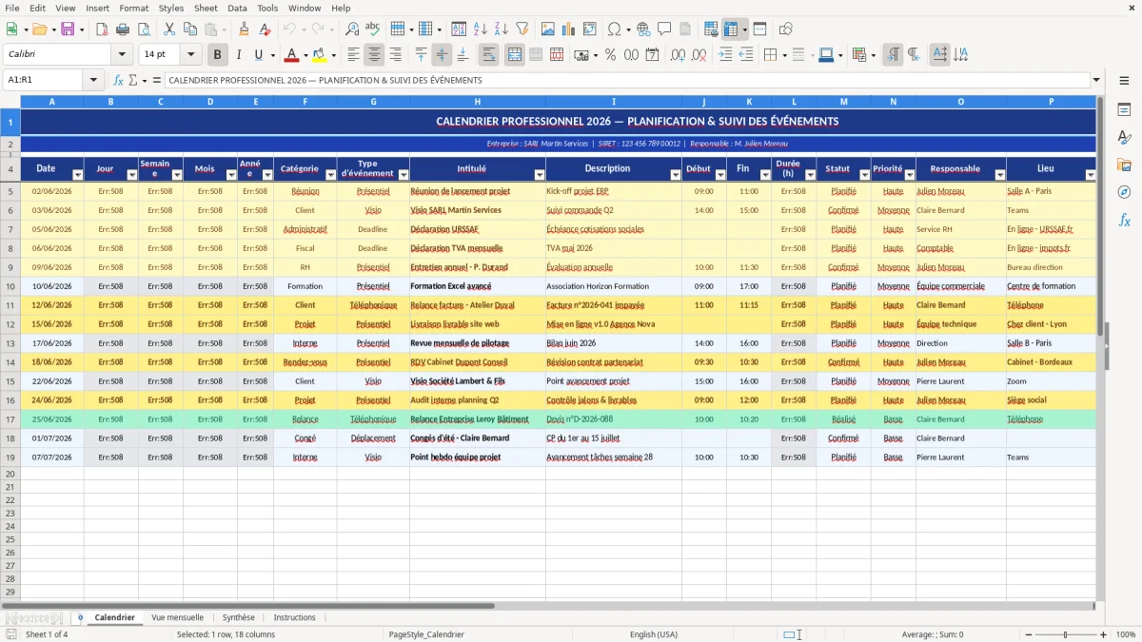Select cell "Formation Excel avancé"
This screenshot has height=642, width=1142.
477,286
